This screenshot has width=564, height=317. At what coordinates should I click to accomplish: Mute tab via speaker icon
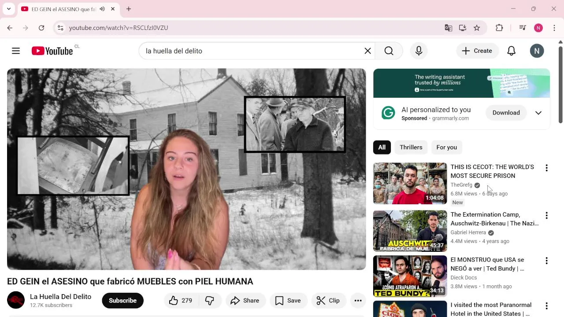(102, 9)
